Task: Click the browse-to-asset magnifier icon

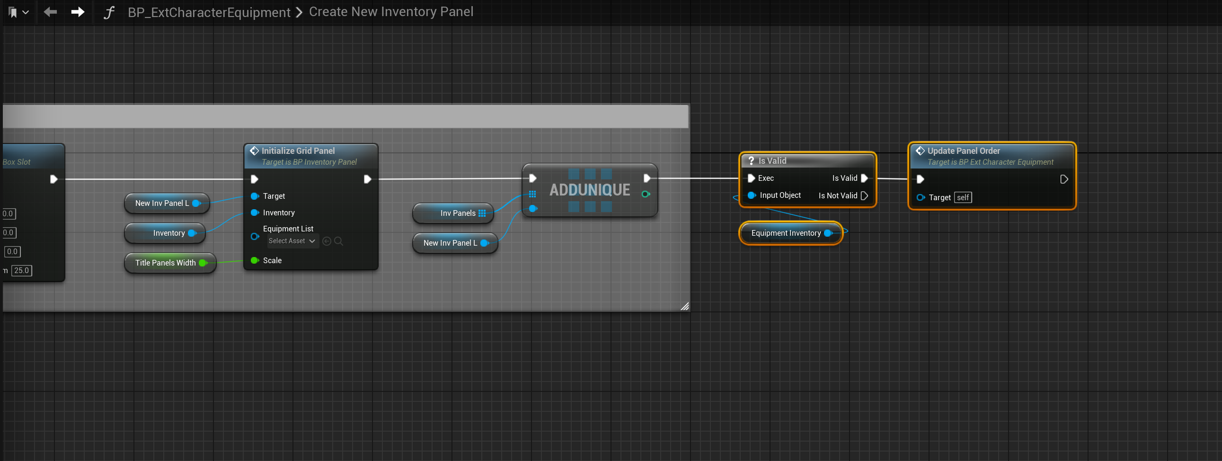Action: 339,241
